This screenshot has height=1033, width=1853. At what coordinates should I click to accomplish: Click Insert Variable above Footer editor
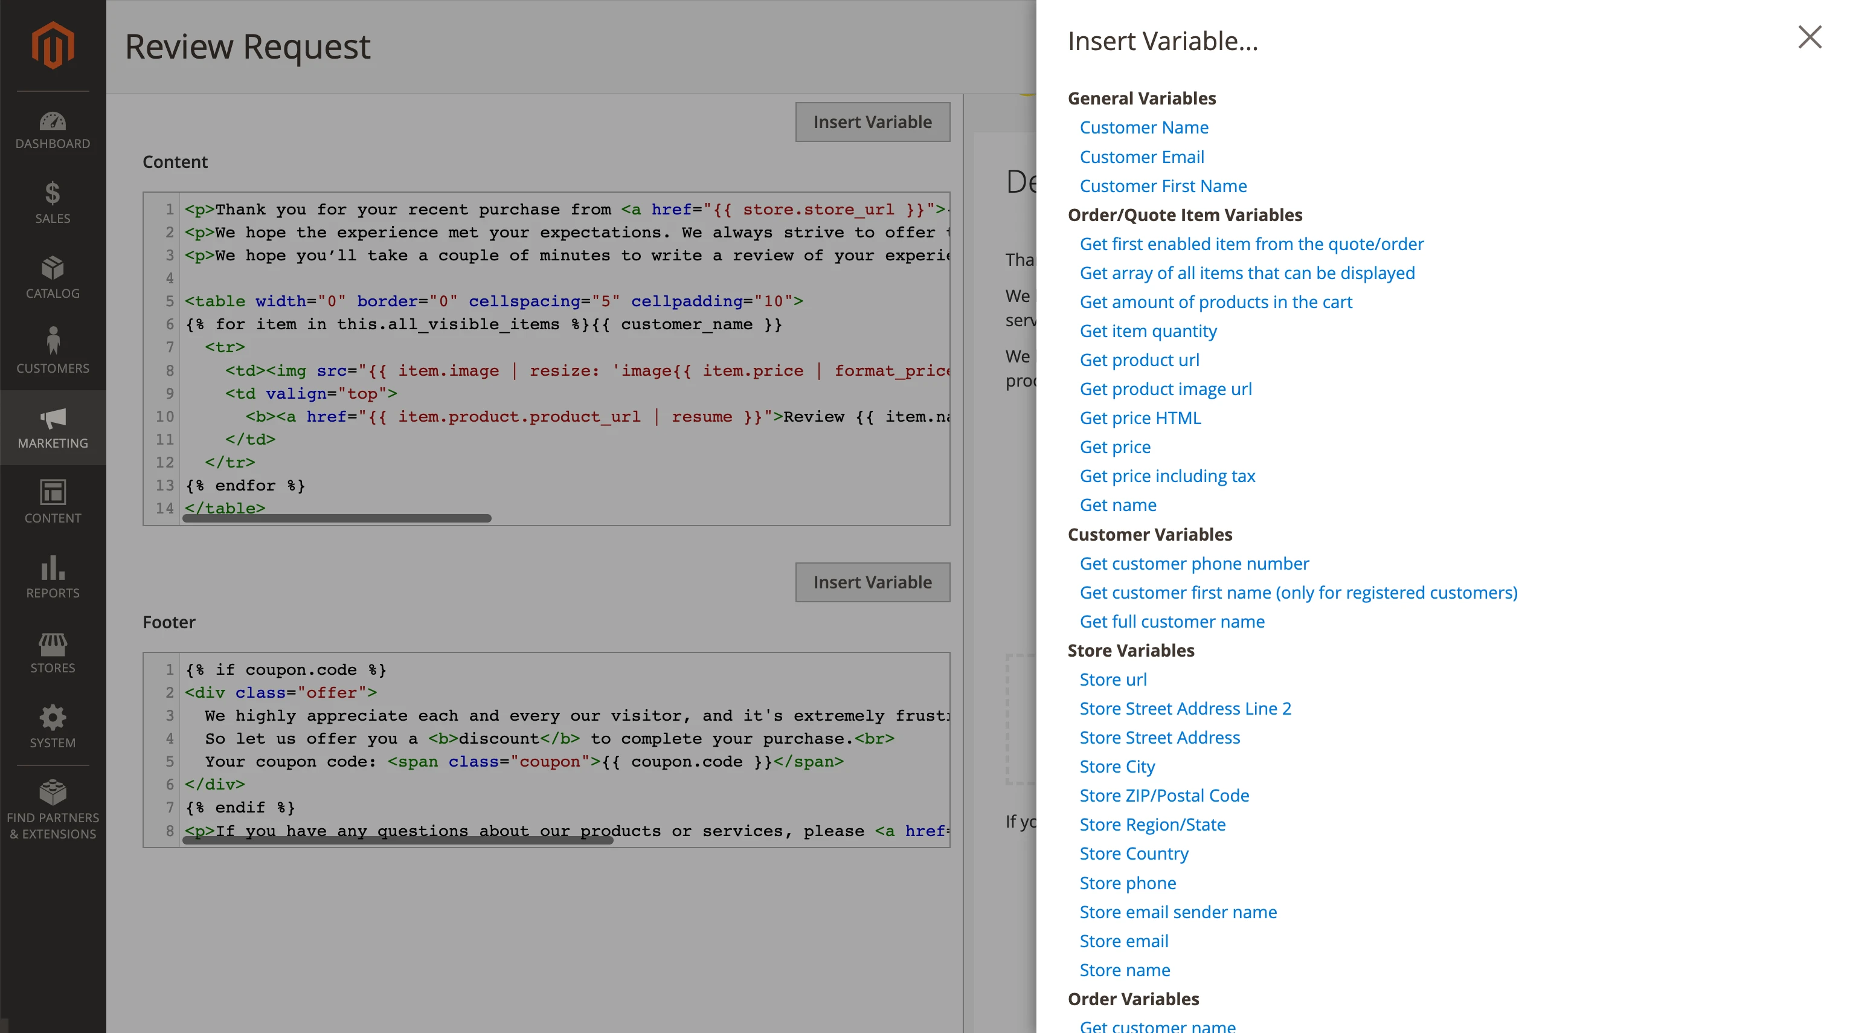coord(872,582)
